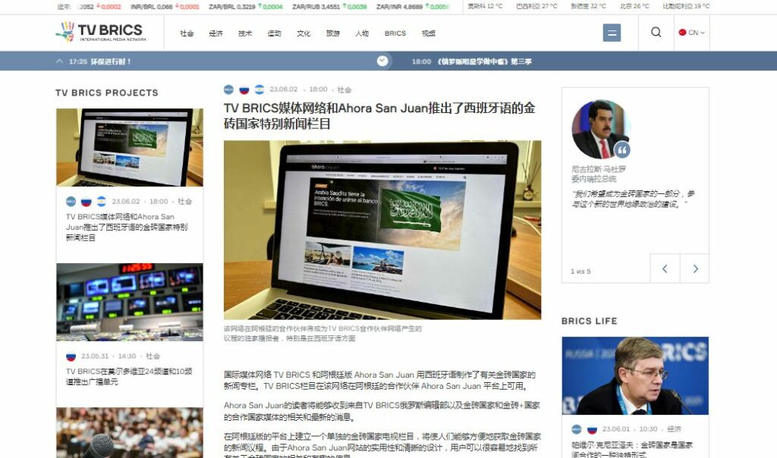Open the 帕维尔·克尼亚泽夫 article link
This screenshot has width=777, height=458.
point(632,450)
